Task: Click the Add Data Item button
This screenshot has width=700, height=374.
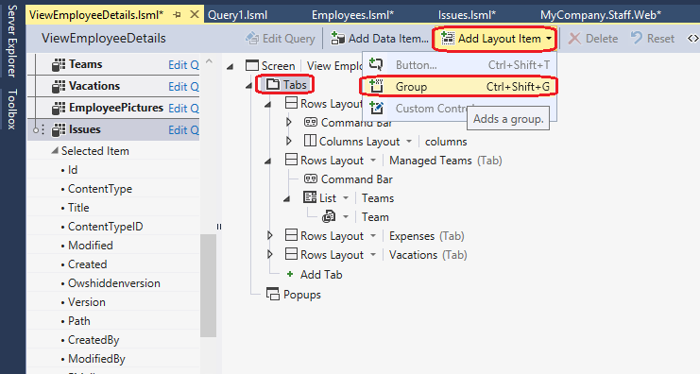Action: (x=380, y=39)
